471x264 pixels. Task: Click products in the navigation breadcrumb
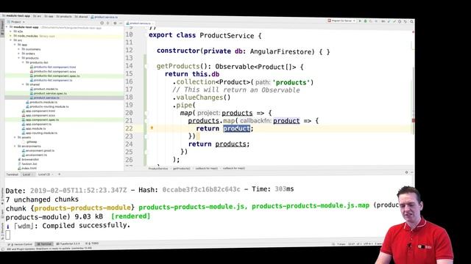tap(64, 16)
